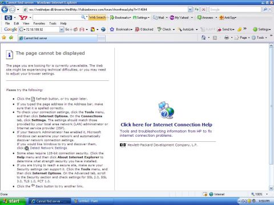Open the Google toolbar Send to menu
The width and height of the screenshot is (274, 205).
point(225,30)
